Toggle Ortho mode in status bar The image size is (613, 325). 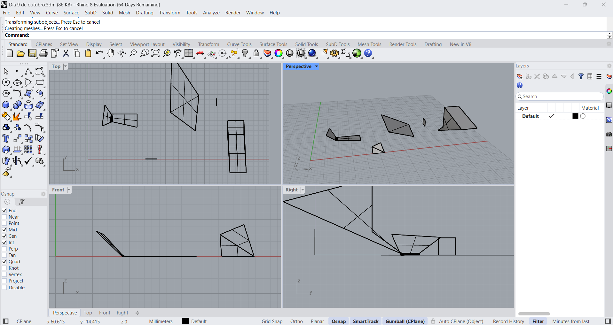click(x=296, y=321)
